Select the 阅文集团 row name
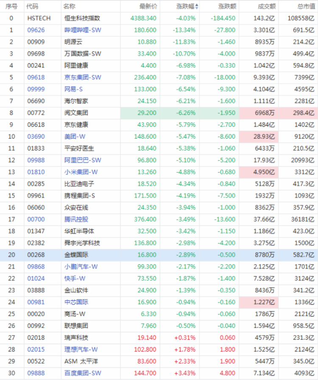The image size is (318, 380). [76, 113]
